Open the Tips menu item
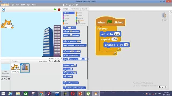Image resolution: width=172 pixels, height=96 pixels. pos(28,5)
